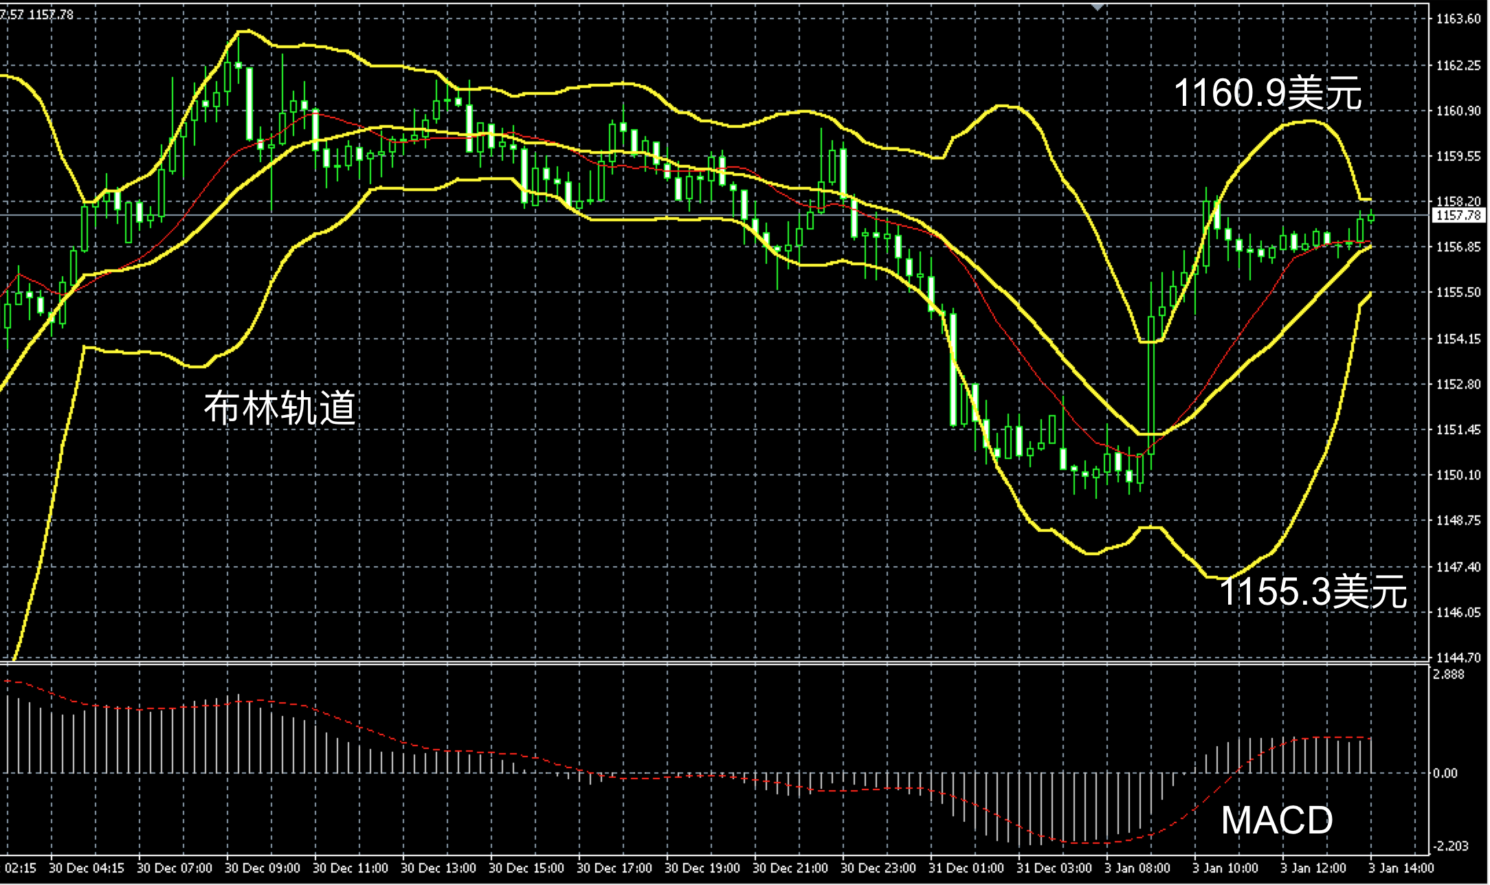The height and width of the screenshot is (885, 1490).
Task: Click the current price tag 1157.78
Action: click(1459, 216)
